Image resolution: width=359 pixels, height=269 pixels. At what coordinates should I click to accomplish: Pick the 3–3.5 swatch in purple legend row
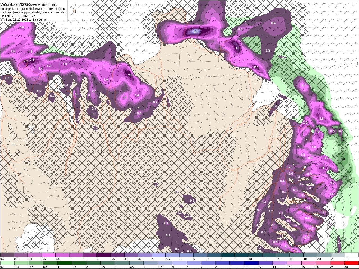pos(131,255)
